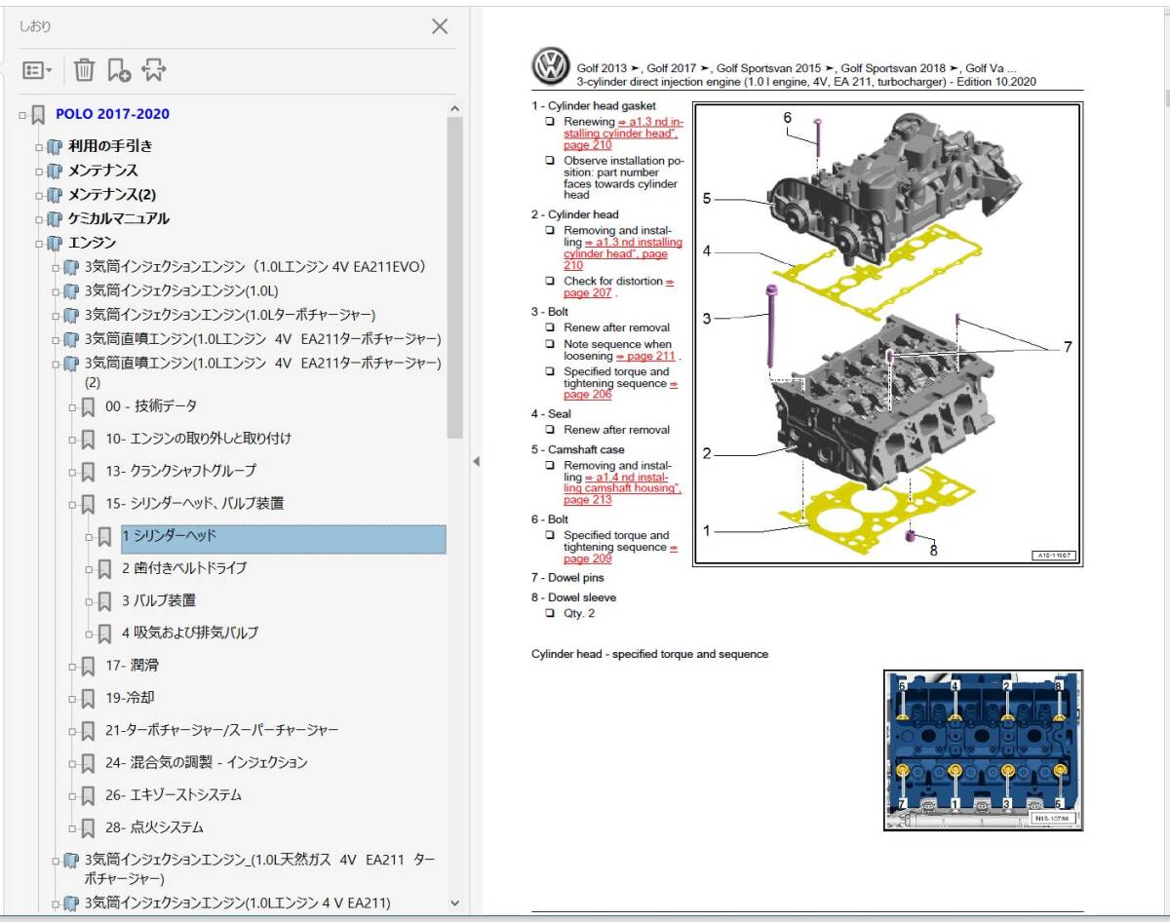Image resolution: width=1170 pixels, height=922 pixels.
Task: Click the tightening sequence bolt diagram
Action: [984, 750]
